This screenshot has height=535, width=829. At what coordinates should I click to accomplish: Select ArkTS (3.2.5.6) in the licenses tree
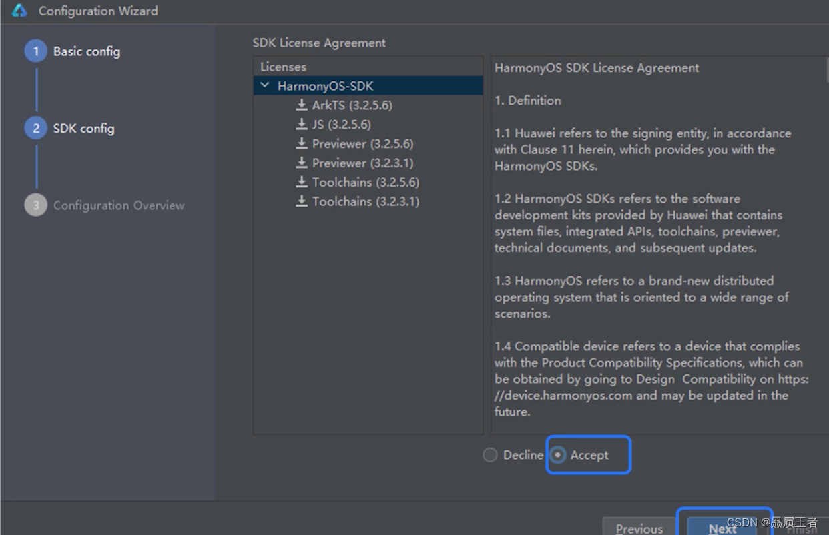click(352, 105)
